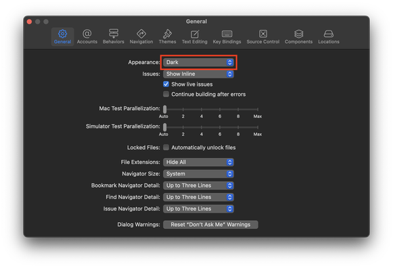Open the Accounts preferences pane
Image resolution: width=393 pixels, height=268 pixels.
[87, 36]
